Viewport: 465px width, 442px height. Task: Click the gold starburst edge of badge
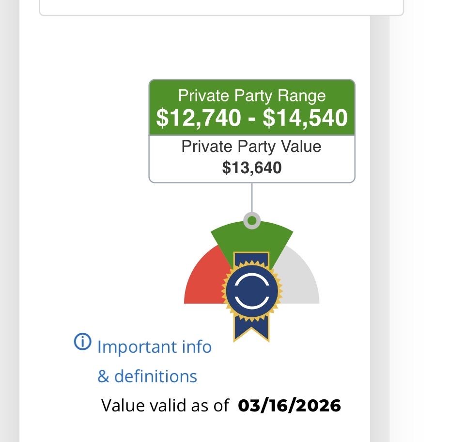pos(226,291)
